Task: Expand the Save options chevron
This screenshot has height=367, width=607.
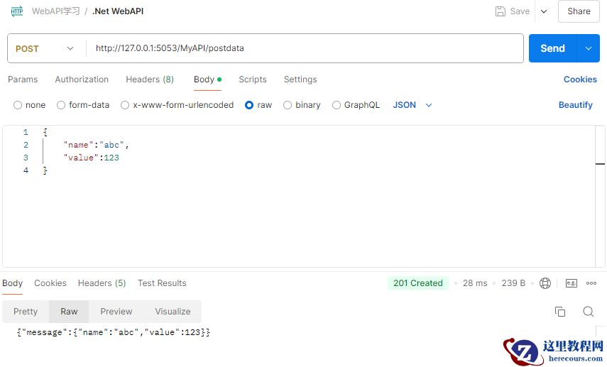Action: (x=544, y=11)
